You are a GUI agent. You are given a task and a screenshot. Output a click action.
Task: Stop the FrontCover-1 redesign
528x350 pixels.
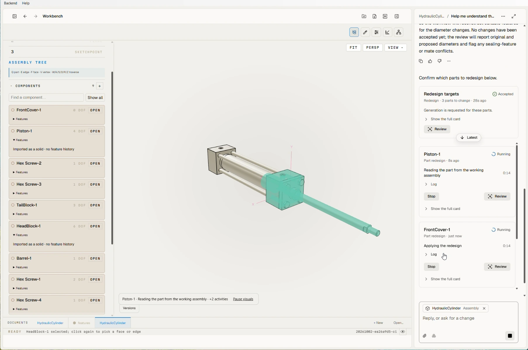(432, 267)
